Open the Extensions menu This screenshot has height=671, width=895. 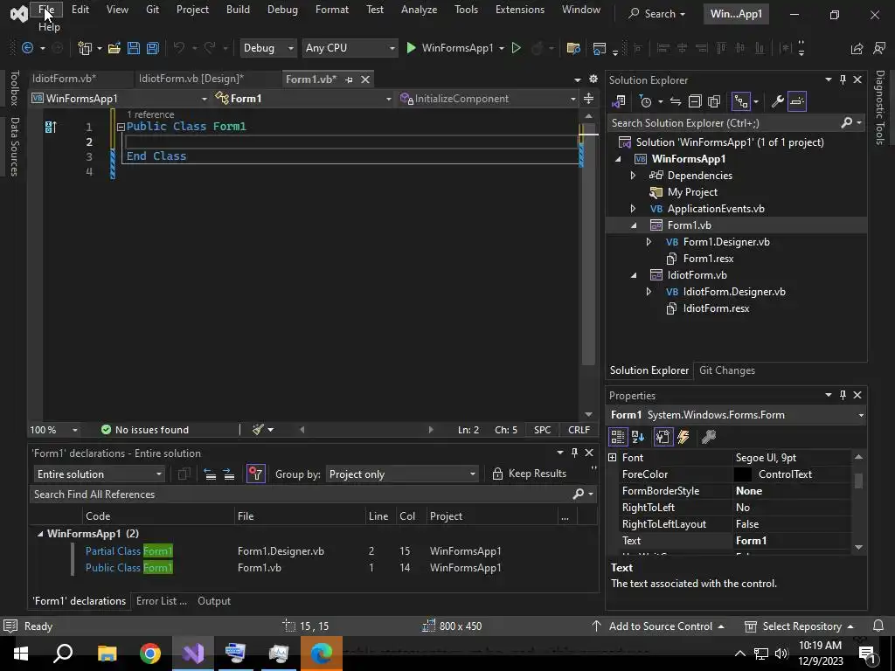(x=520, y=10)
